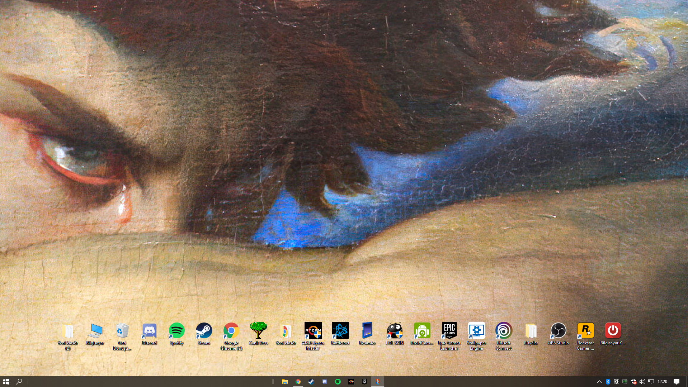
Task: Open the volume control tray icon
Action: (642, 382)
